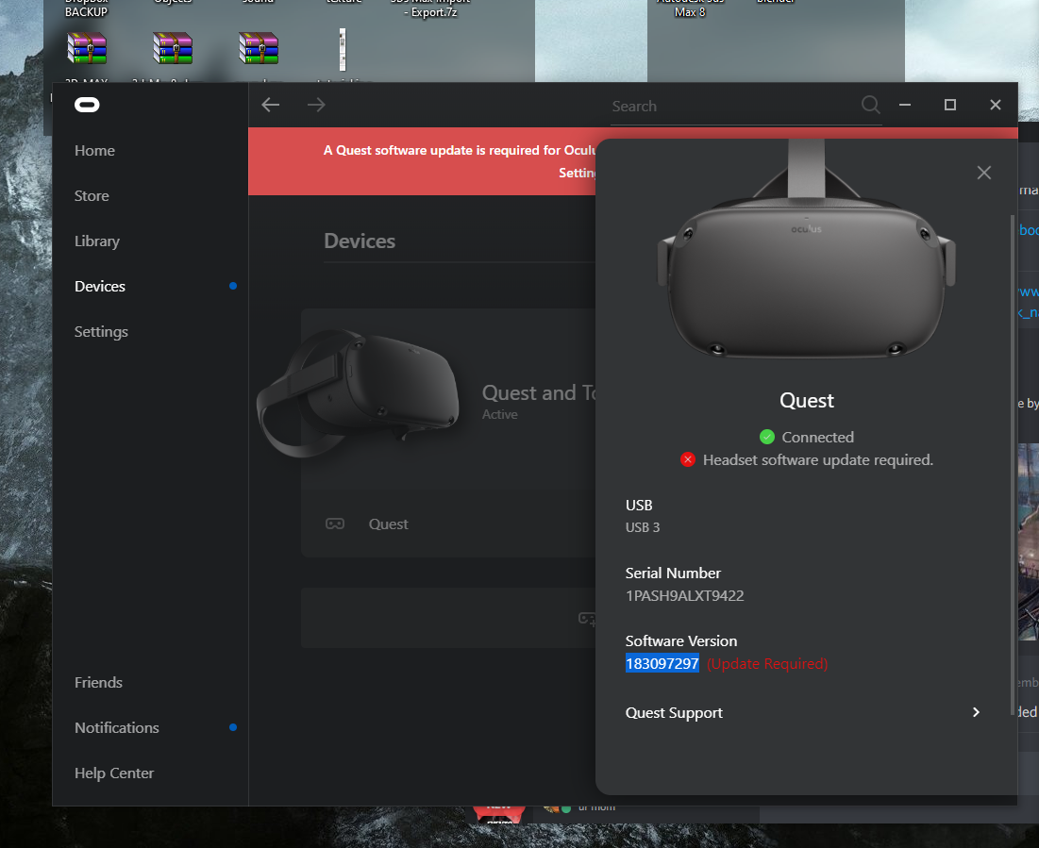The height and width of the screenshot is (848, 1039).
Task: Close the Quest details panel
Action: tap(984, 173)
